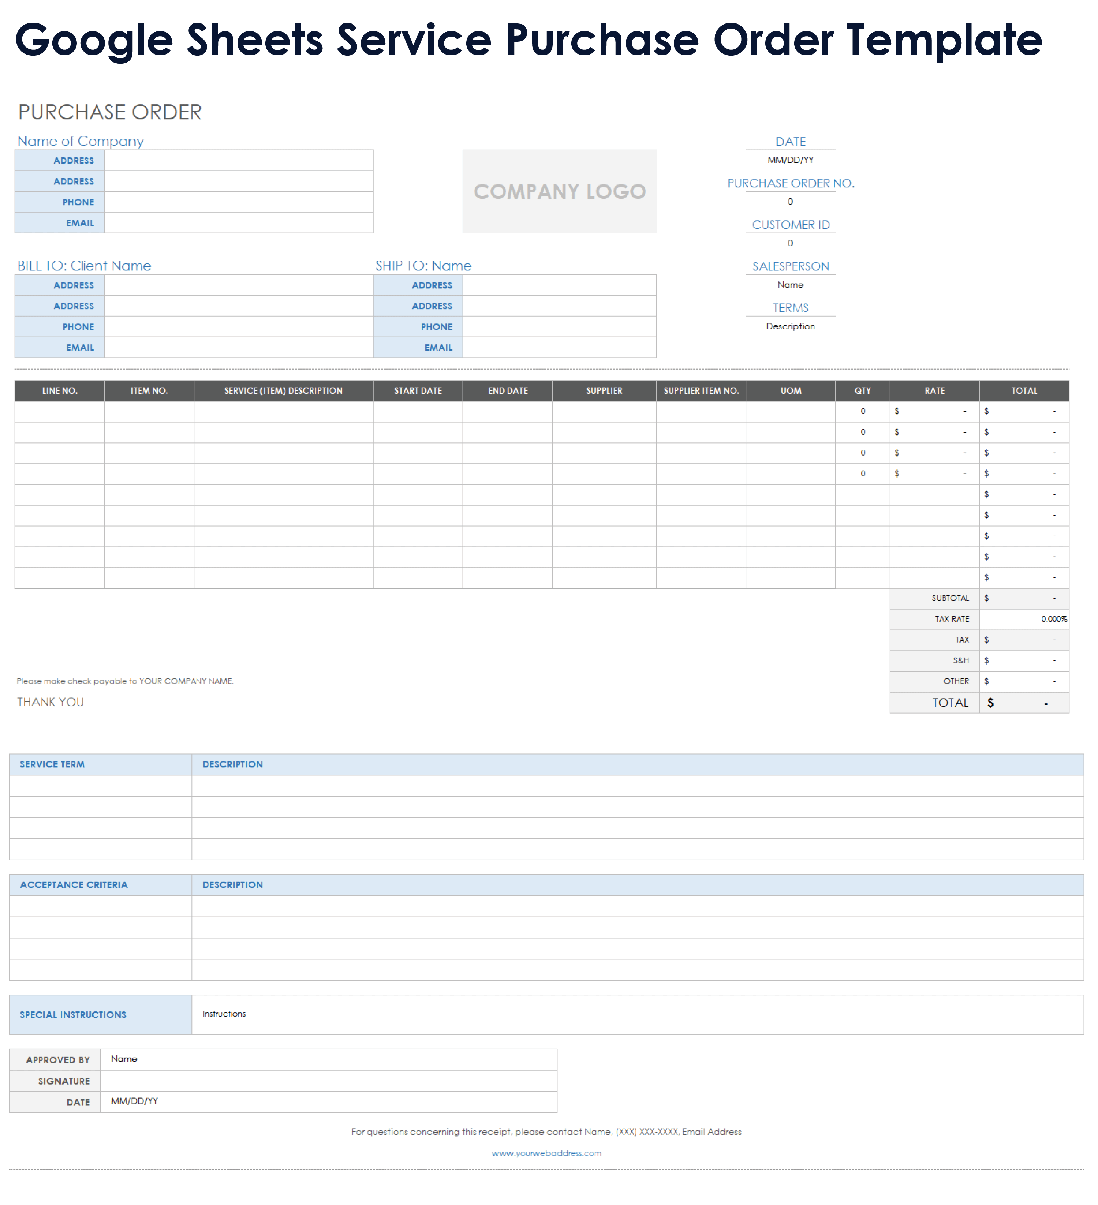Click the THANK YOU text
The width and height of the screenshot is (1098, 1205).
click(x=50, y=702)
